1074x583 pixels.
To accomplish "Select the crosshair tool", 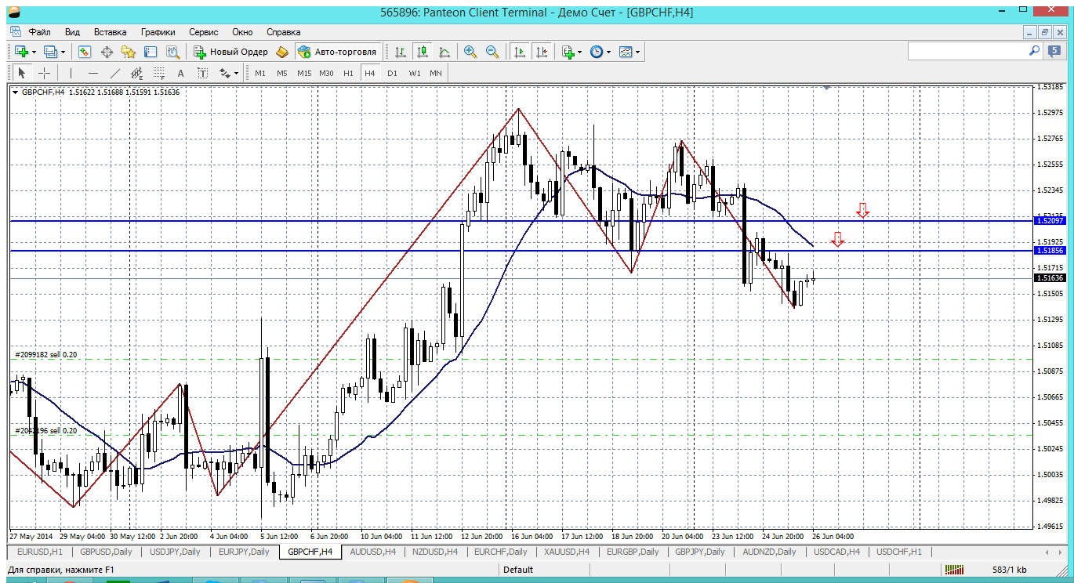I will [44, 73].
